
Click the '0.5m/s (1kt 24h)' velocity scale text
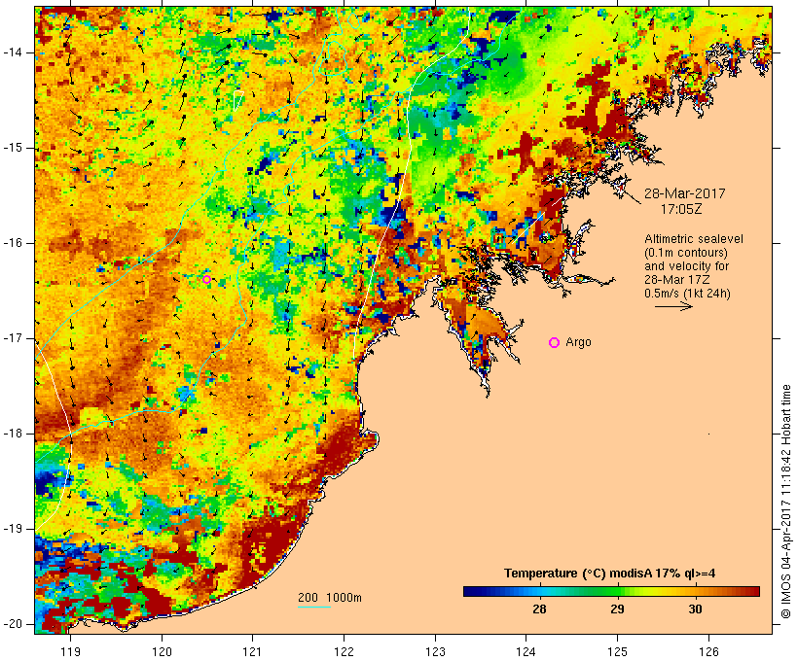[687, 294]
